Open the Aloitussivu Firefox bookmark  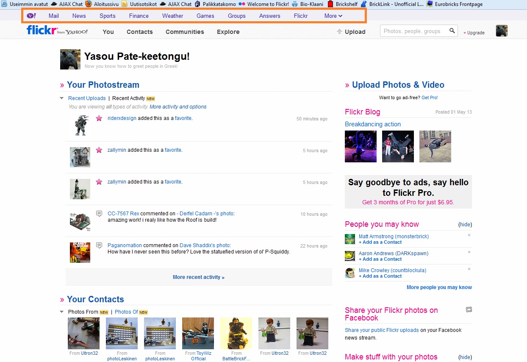(x=102, y=4)
